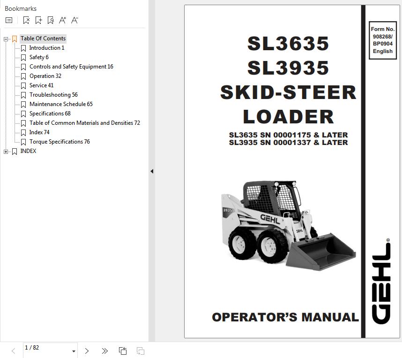This screenshot has height=358, width=402.
Task: Open the Introduction 1 bookmark
Action: (47, 48)
